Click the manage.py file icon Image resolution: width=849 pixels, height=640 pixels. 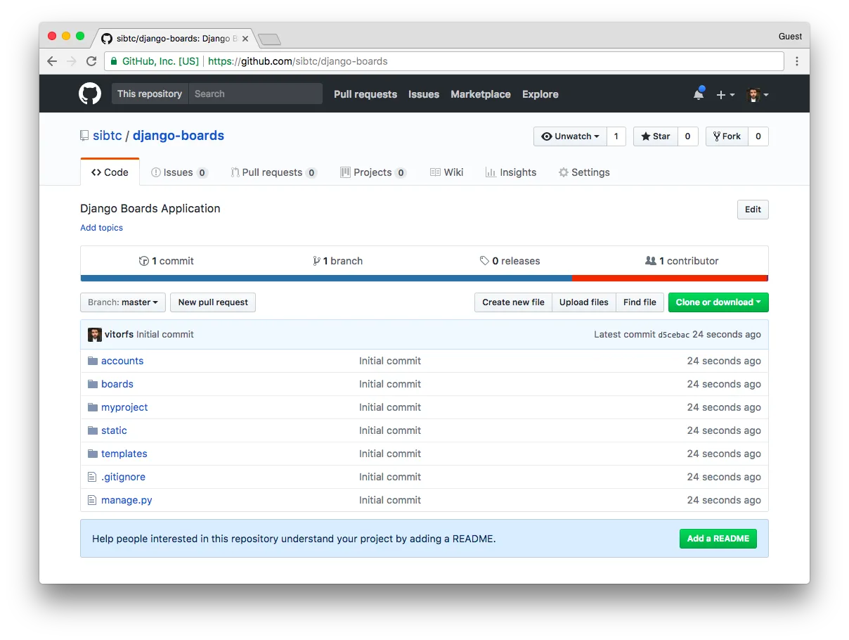pos(91,500)
